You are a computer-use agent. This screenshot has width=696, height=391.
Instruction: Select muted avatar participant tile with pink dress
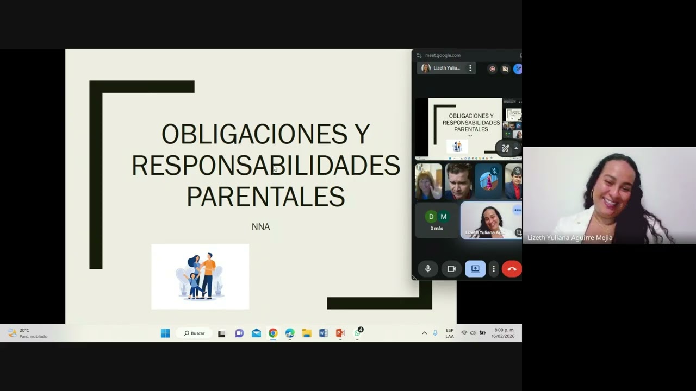point(488,182)
